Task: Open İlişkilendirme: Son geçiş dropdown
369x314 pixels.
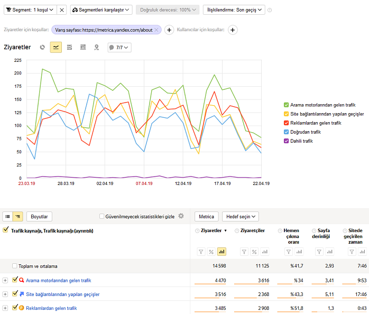Action: 234,10
